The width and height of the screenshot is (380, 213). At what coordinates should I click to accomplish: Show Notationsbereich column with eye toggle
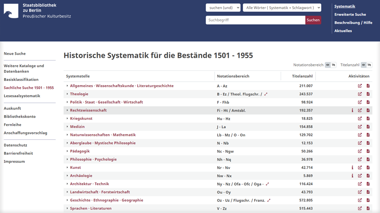click(x=328, y=65)
